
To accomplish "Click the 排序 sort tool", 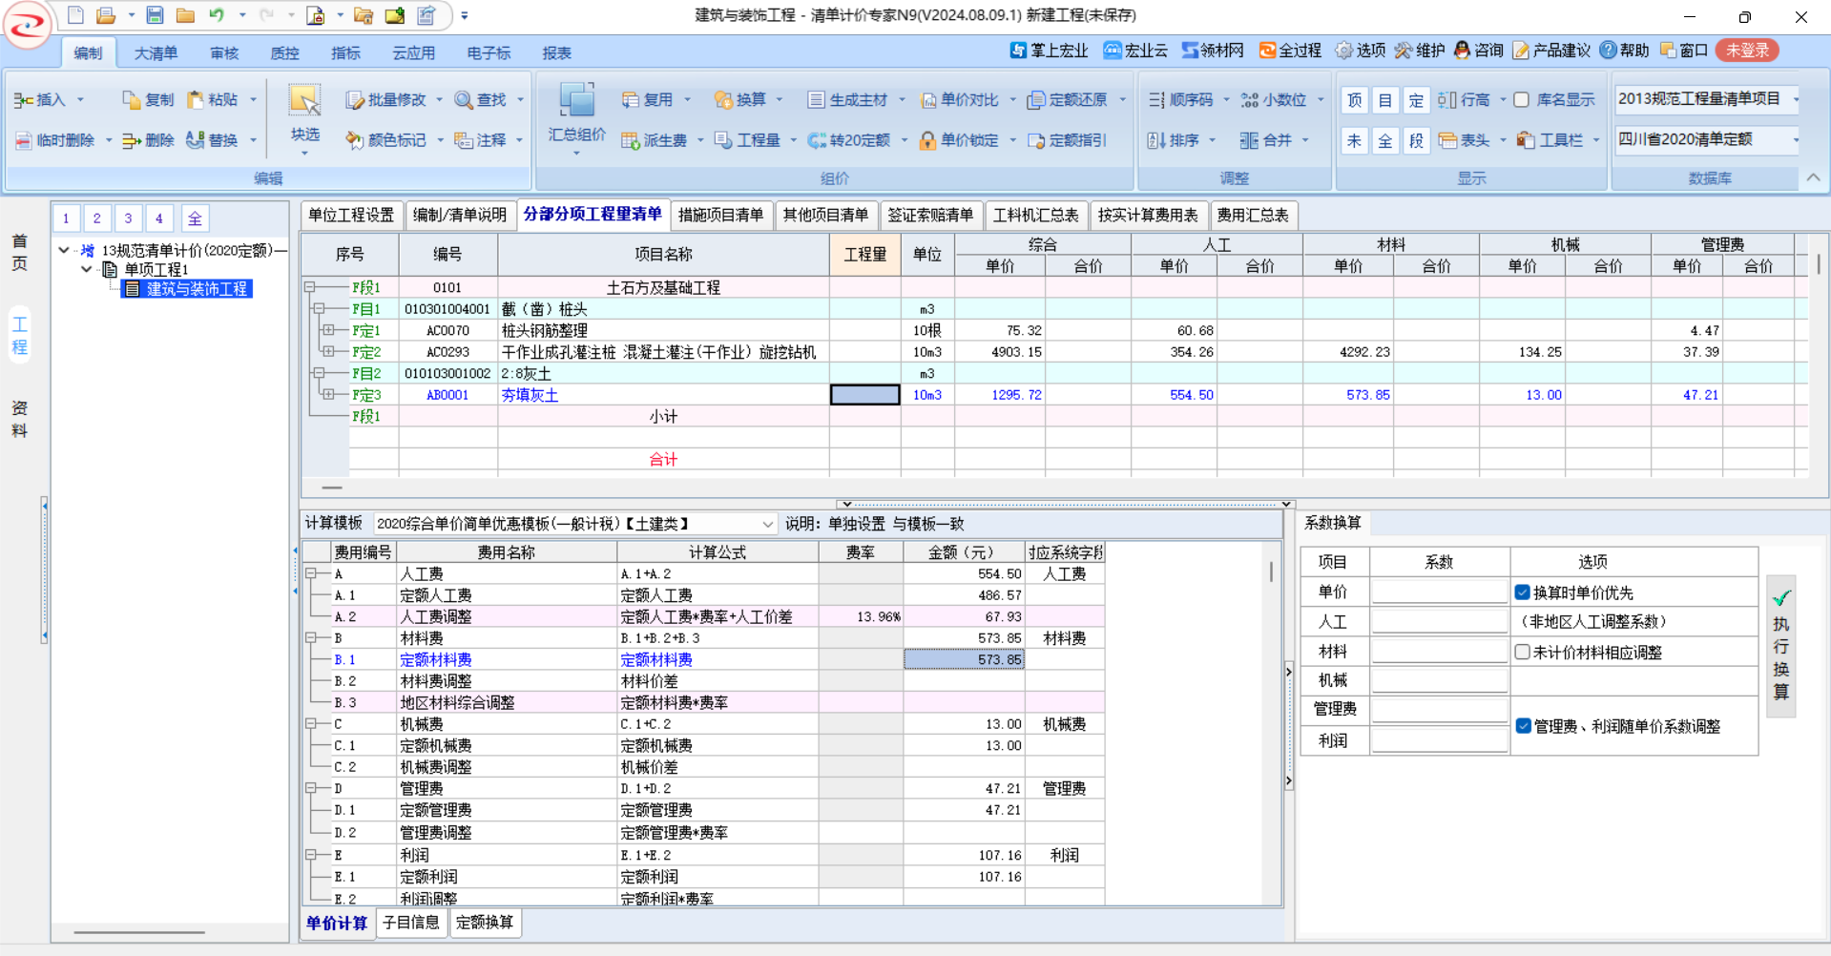I will [1174, 140].
